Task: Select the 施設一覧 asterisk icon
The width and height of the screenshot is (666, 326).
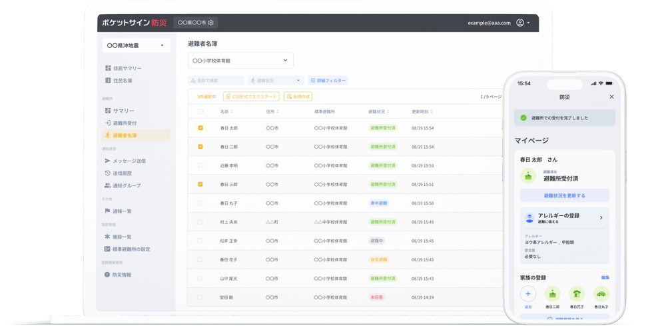Action: coord(108,237)
